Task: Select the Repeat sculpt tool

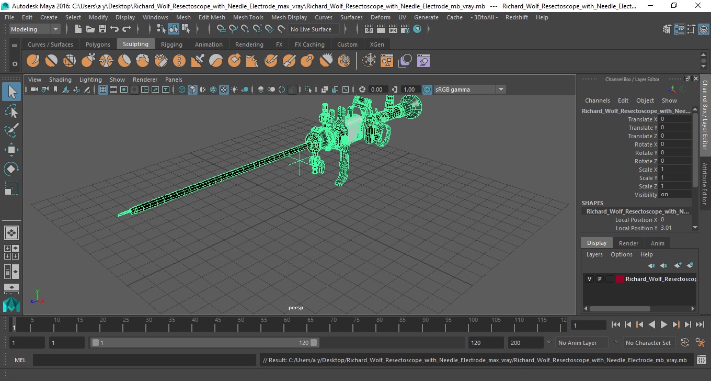Action: pyautogui.click(x=179, y=61)
